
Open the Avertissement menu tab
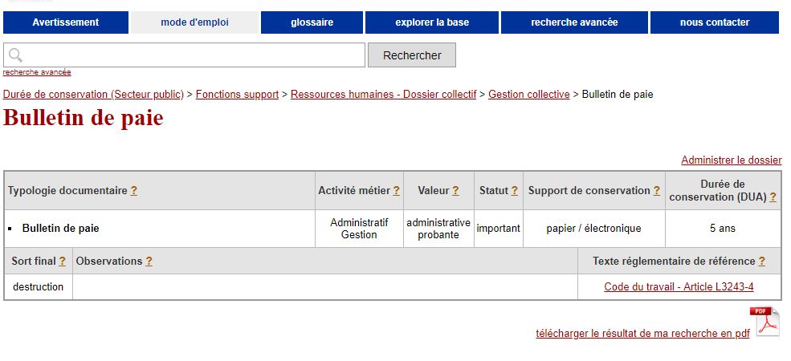tap(66, 22)
